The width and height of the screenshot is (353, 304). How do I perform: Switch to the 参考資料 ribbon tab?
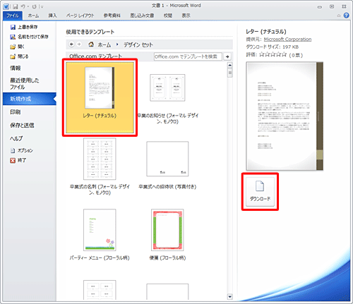tap(112, 16)
